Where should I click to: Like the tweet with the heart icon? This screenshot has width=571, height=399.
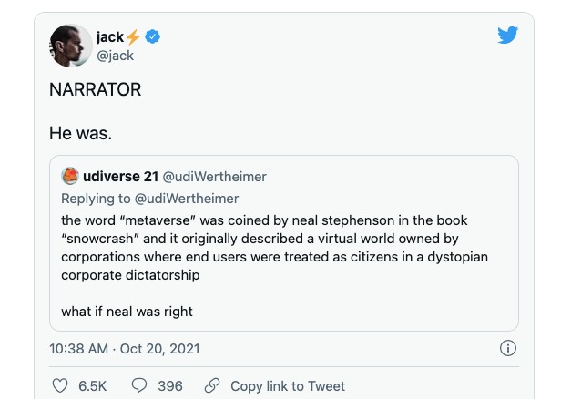click(x=61, y=386)
